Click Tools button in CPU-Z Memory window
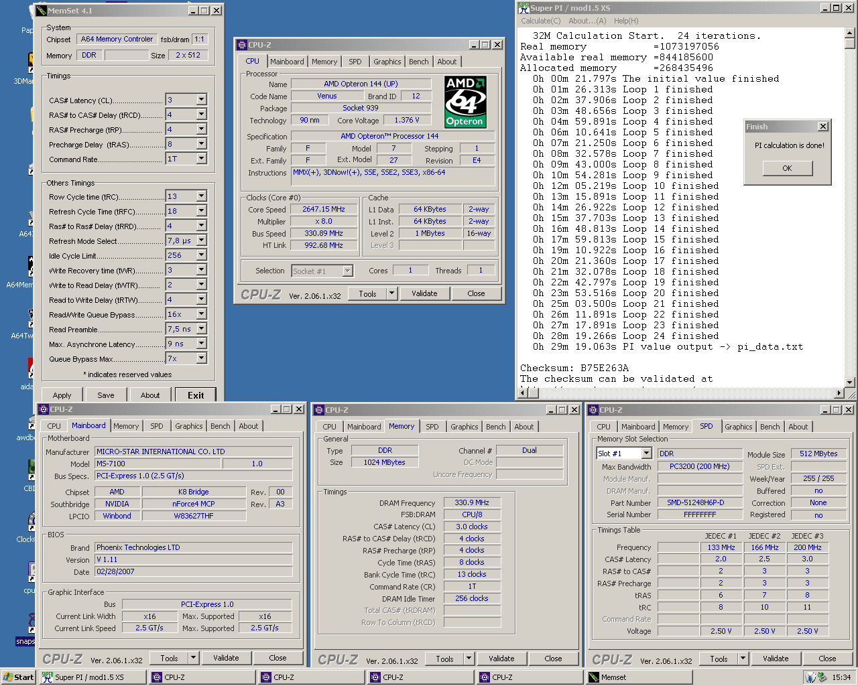Image resolution: width=858 pixels, height=686 pixels. click(445, 659)
